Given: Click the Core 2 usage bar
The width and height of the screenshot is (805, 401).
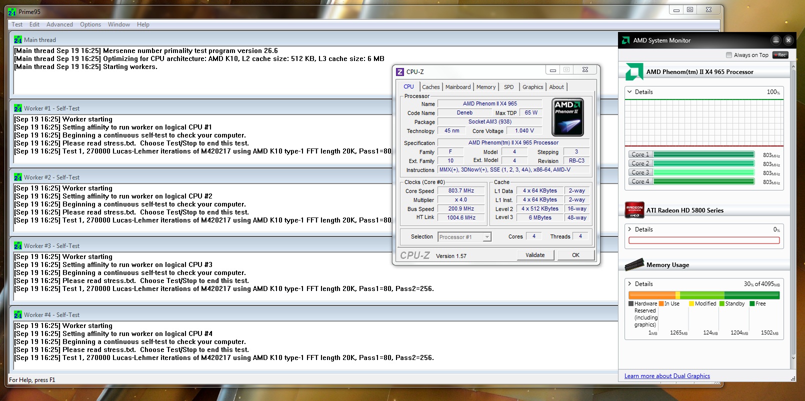Looking at the screenshot, I should 704,163.
